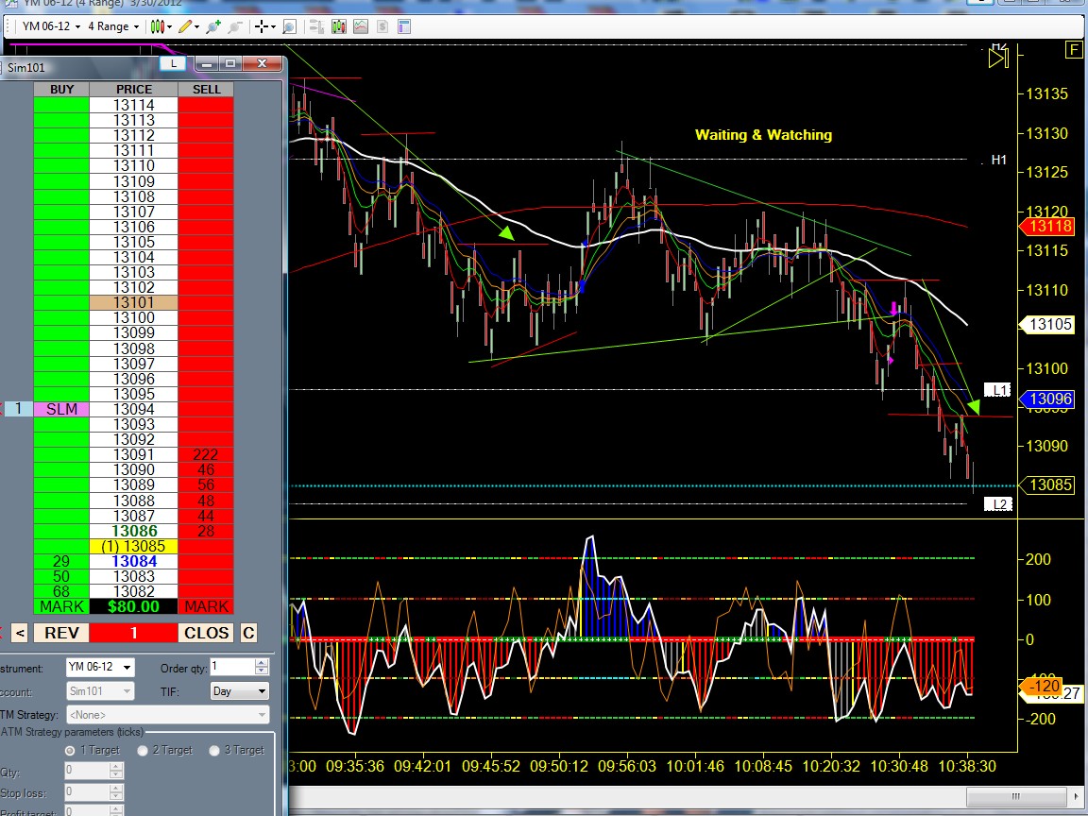Expand the drawing tools dropdown arrow
The height and width of the screenshot is (816, 1088).
point(197,27)
